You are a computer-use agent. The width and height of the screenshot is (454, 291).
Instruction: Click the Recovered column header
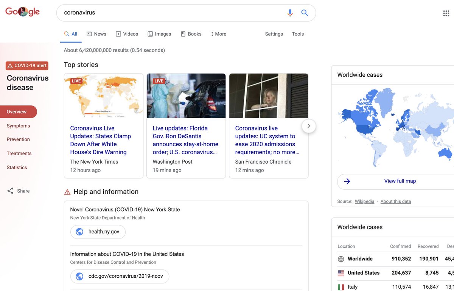pyautogui.click(x=428, y=246)
